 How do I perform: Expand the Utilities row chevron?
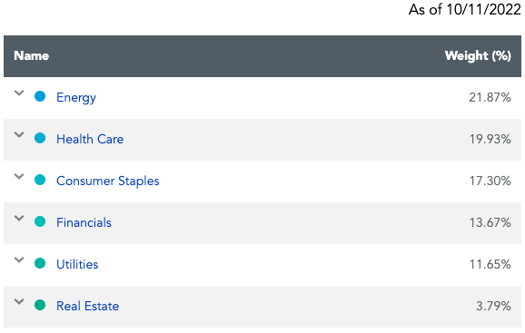point(19,260)
